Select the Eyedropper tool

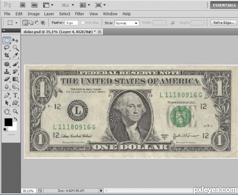(x=15, y=55)
